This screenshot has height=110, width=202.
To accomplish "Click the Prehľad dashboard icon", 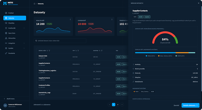I will 6,13.
